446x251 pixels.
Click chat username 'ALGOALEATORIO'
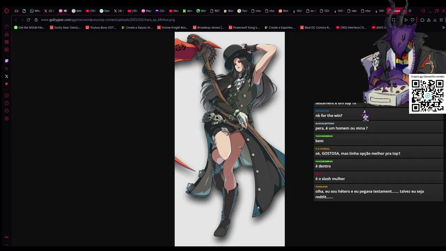coord(325,123)
